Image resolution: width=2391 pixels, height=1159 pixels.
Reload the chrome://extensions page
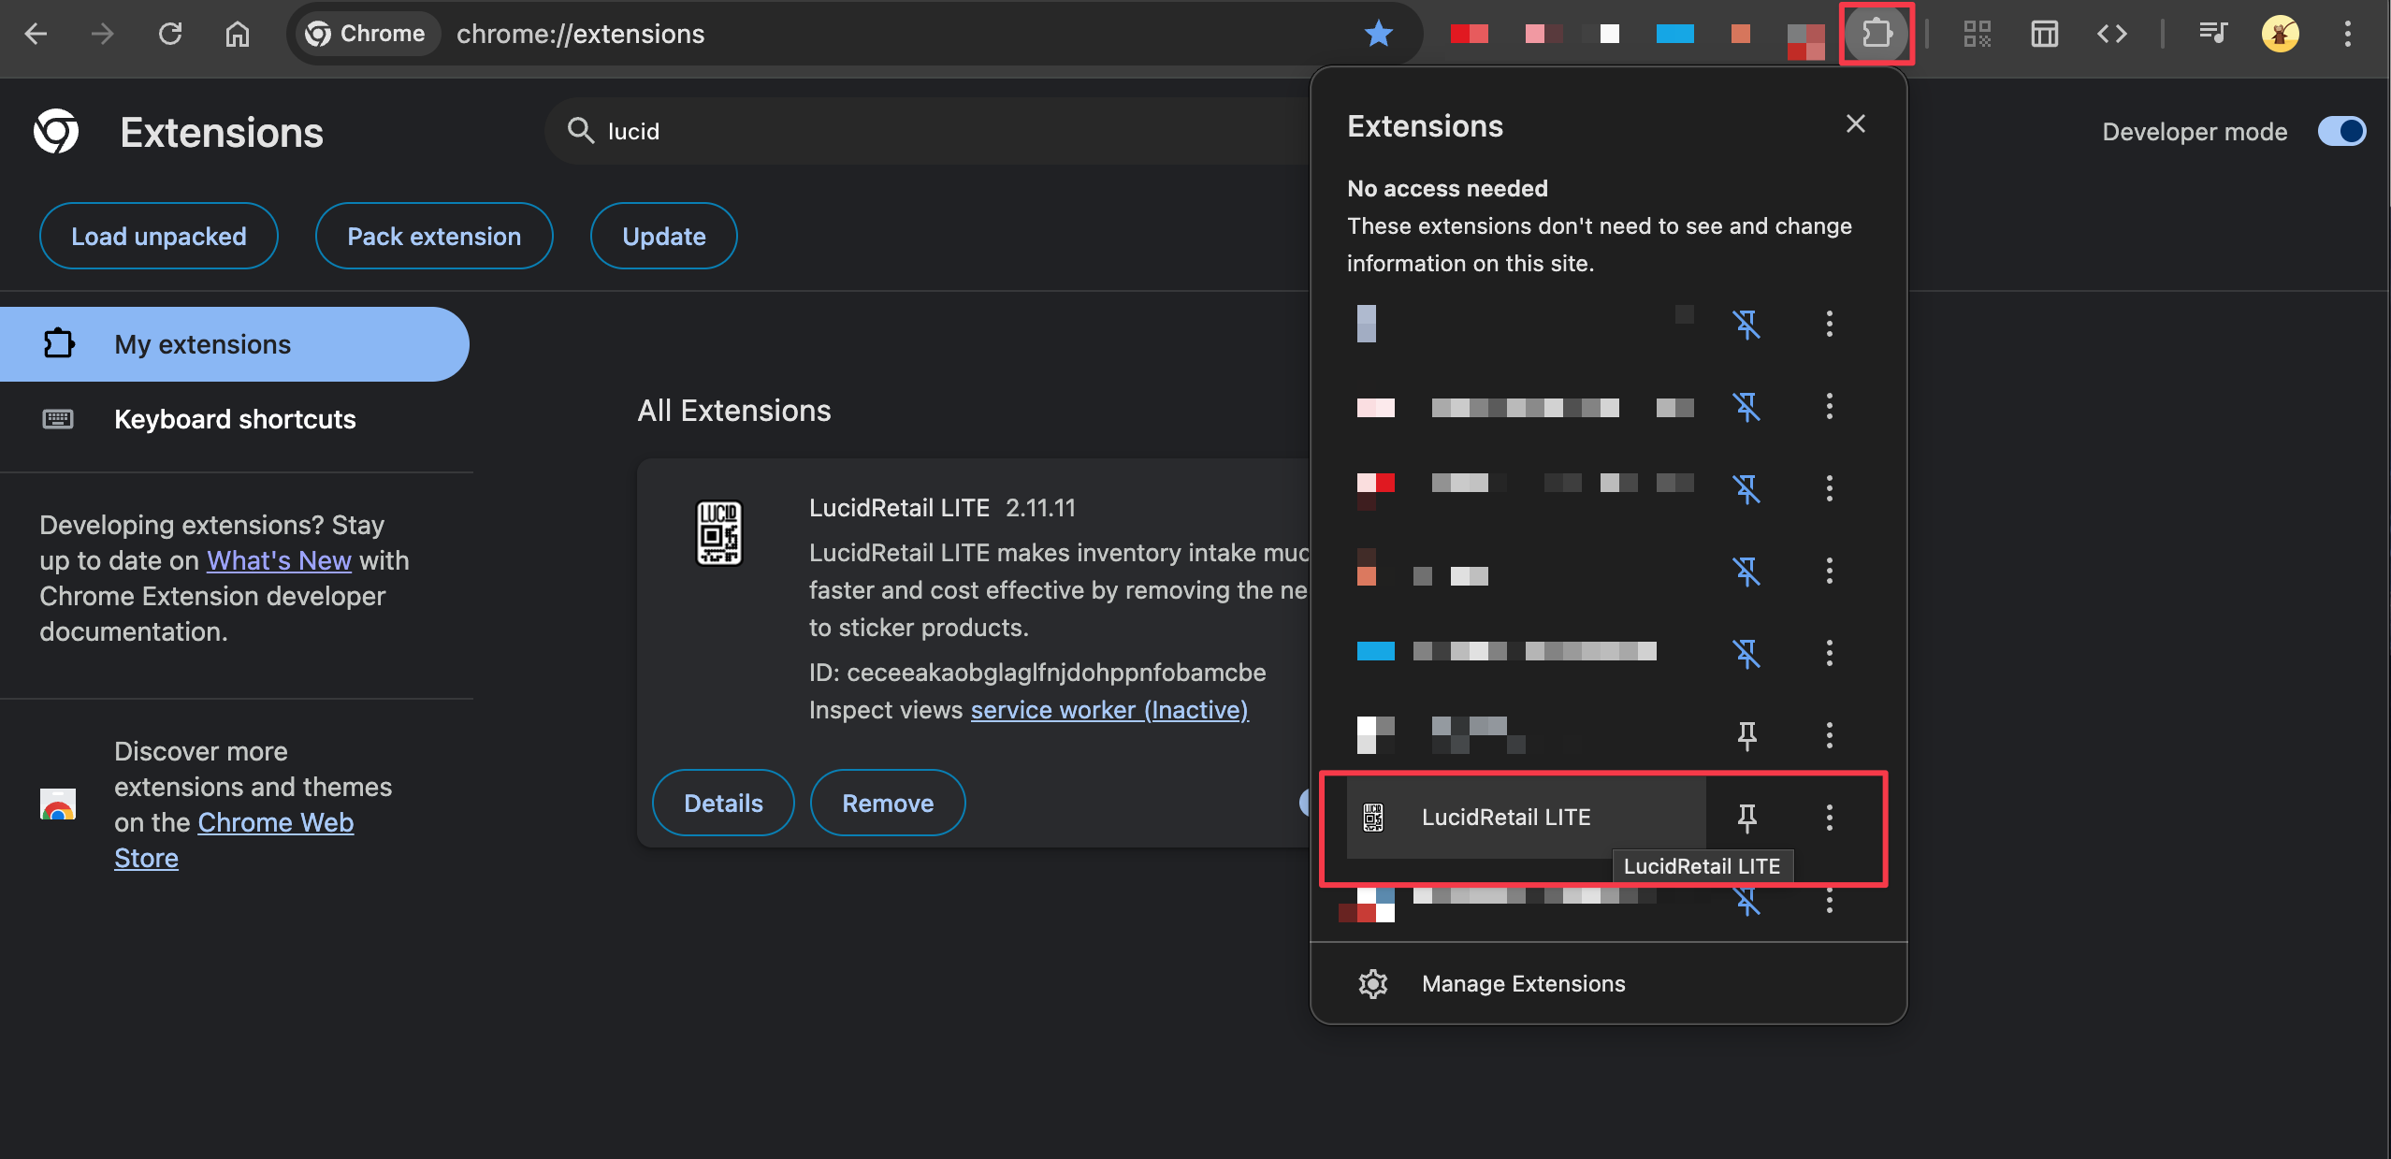click(x=170, y=34)
